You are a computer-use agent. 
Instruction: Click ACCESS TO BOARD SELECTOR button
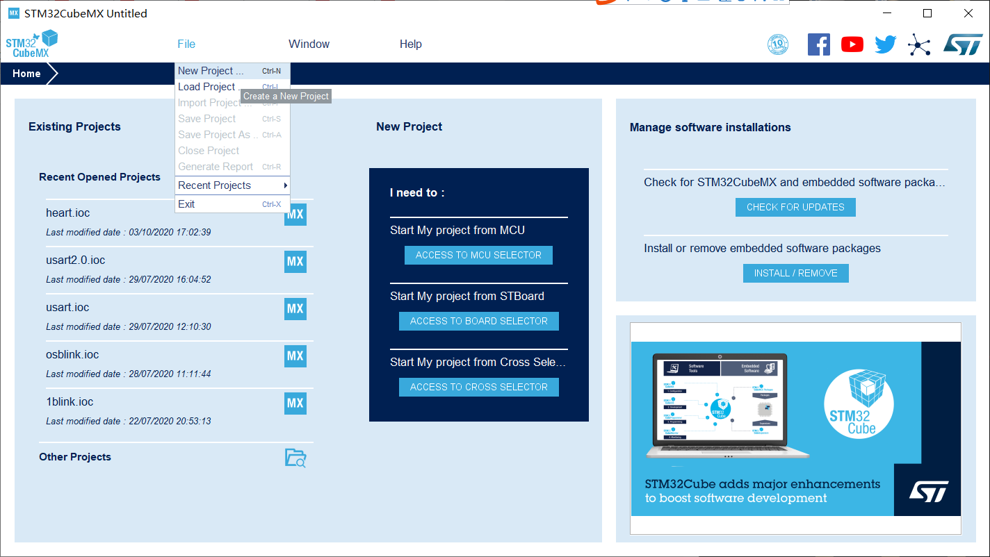pos(479,321)
